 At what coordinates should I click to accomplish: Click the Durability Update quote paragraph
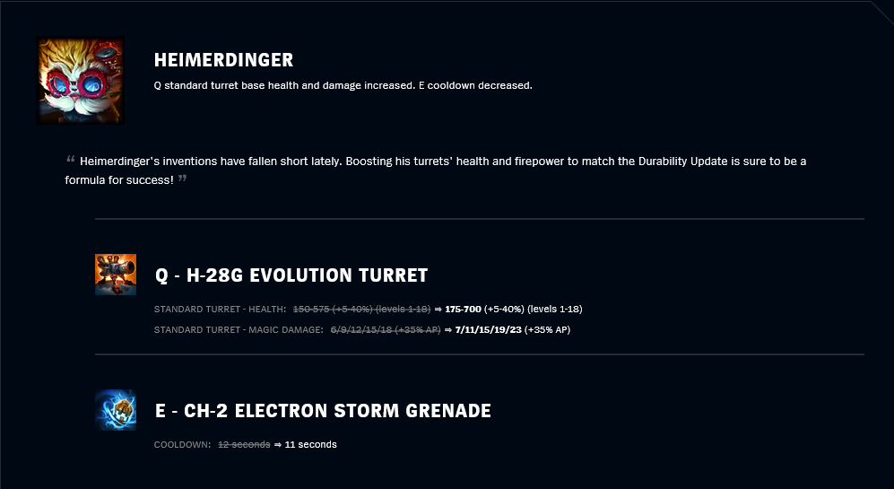coord(436,170)
